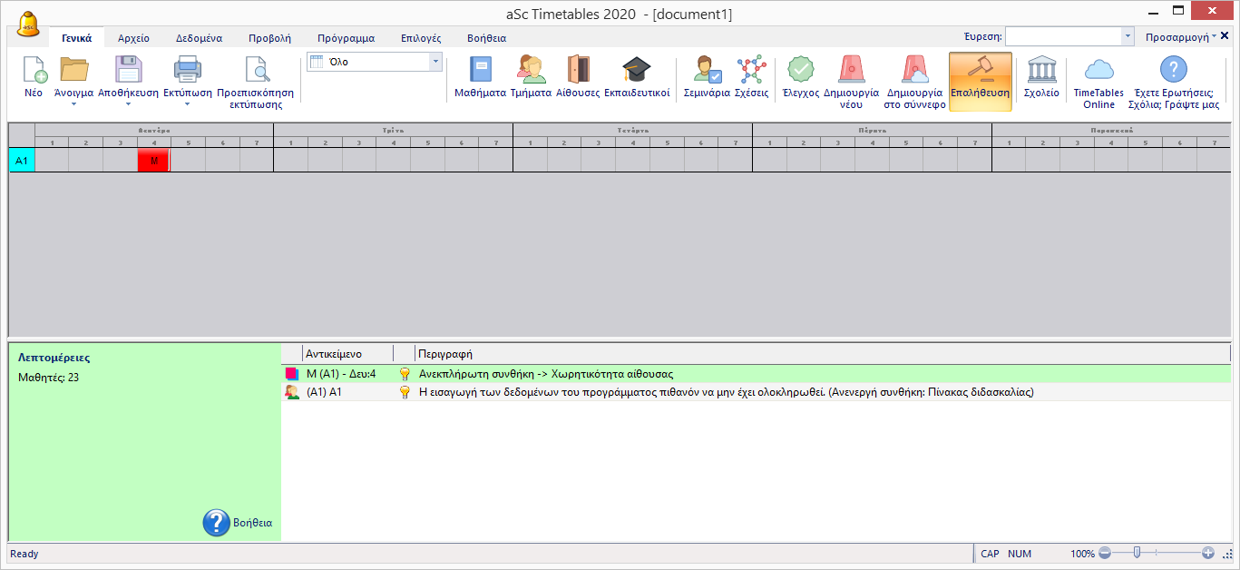Open the Άνοιγμα dropdown arrow
The image size is (1240, 570).
pyautogui.click(x=73, y=104)
